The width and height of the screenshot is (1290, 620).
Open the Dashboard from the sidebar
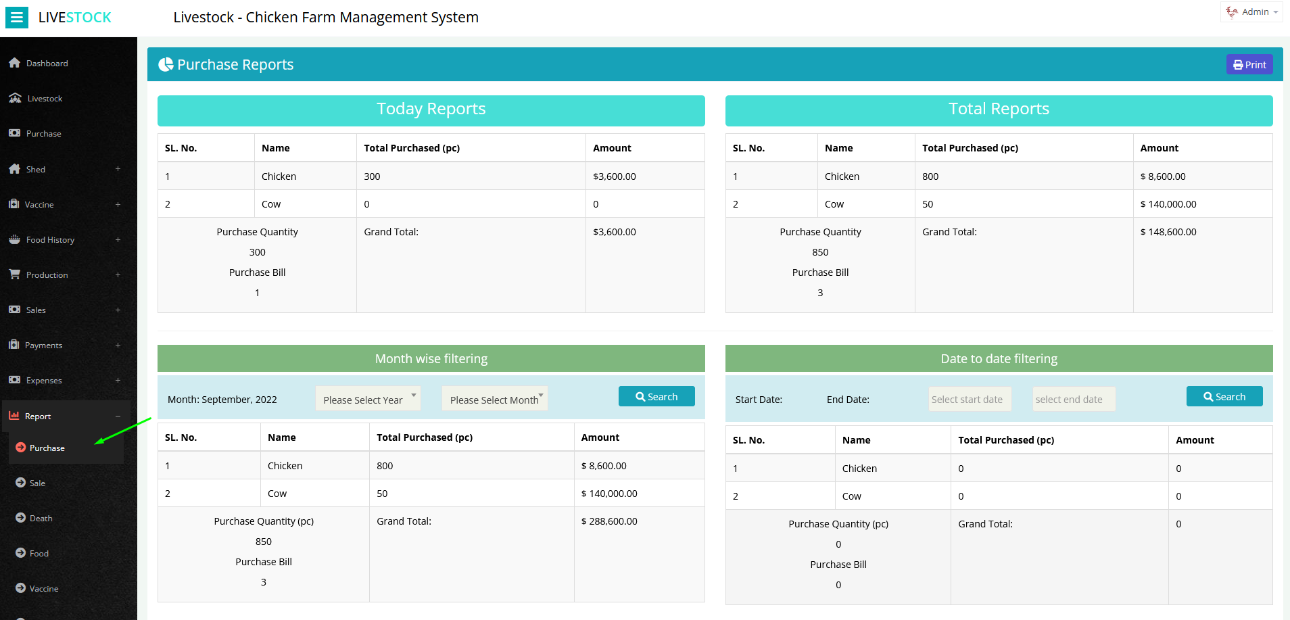[15, 62]
